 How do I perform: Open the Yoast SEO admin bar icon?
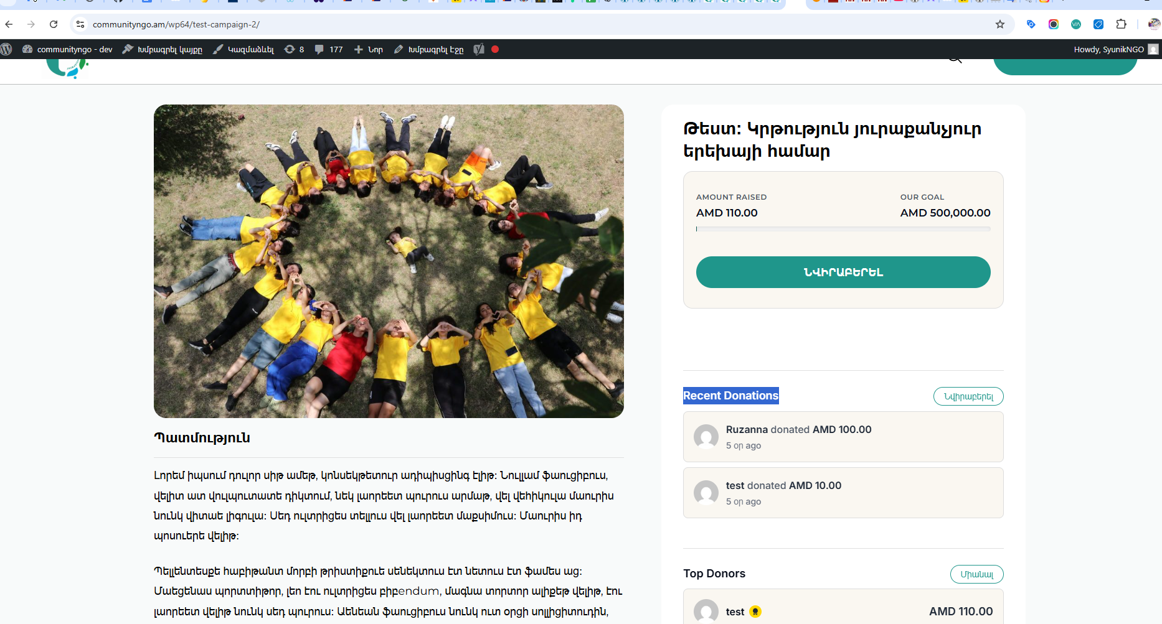coord(478,49)
